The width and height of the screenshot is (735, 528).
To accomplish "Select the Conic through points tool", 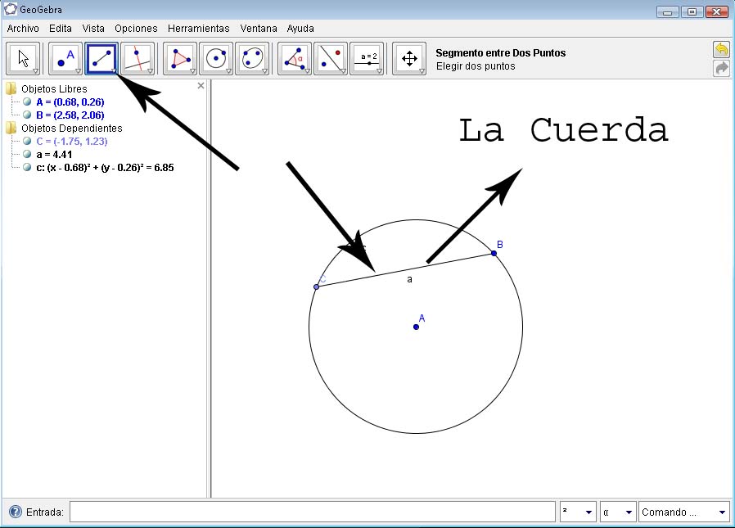I will 253,57.
